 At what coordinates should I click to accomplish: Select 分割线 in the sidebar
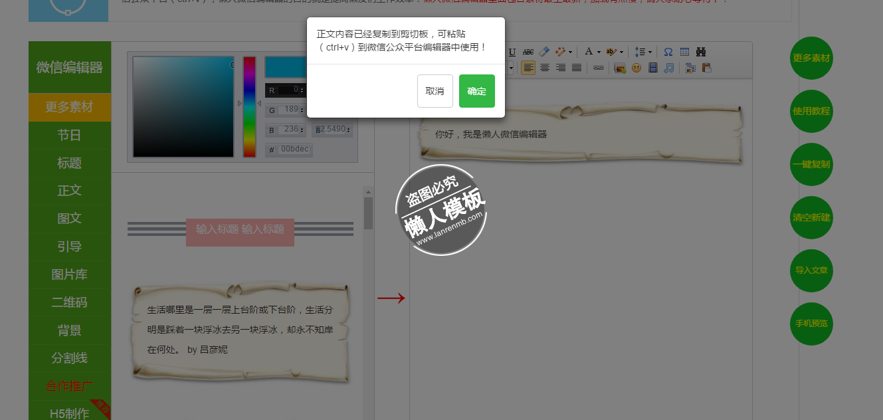point(70,358)
